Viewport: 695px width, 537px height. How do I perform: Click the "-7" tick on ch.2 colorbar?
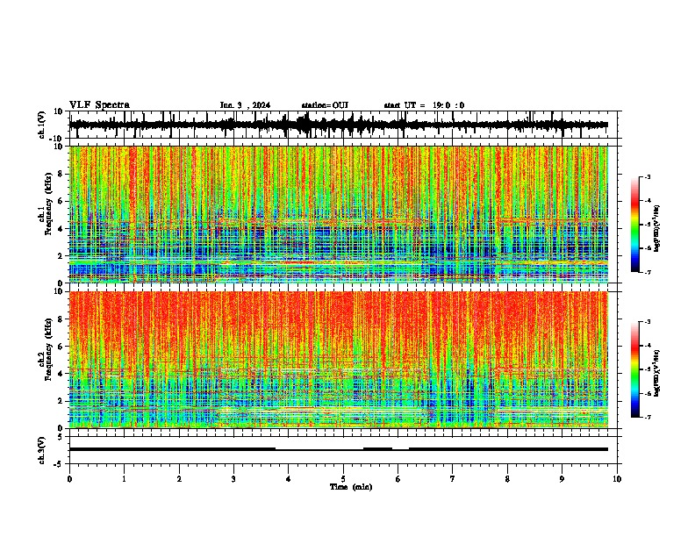tap(647, 417)
